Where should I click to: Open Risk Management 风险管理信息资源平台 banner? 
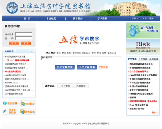pos(143,47)
